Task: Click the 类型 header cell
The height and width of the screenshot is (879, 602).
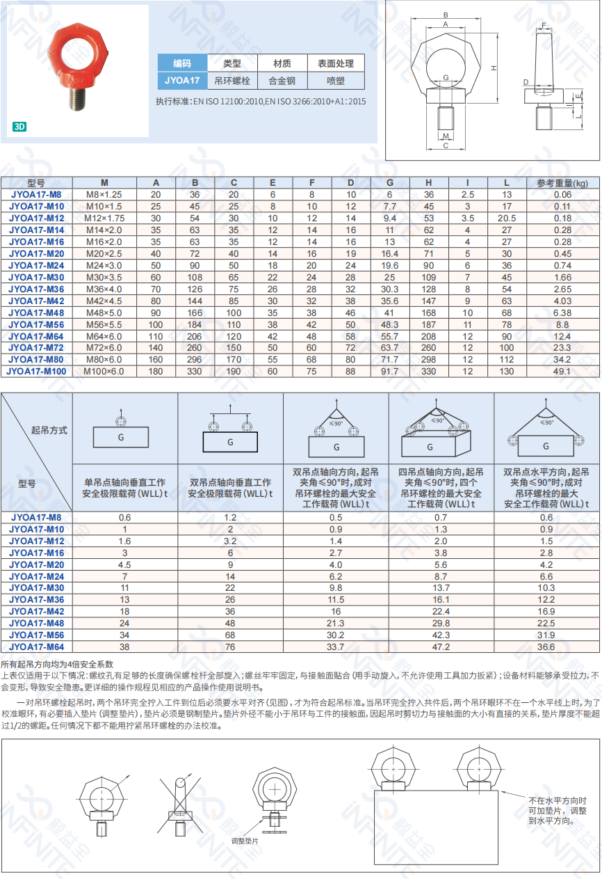Action: coord(232,63)
